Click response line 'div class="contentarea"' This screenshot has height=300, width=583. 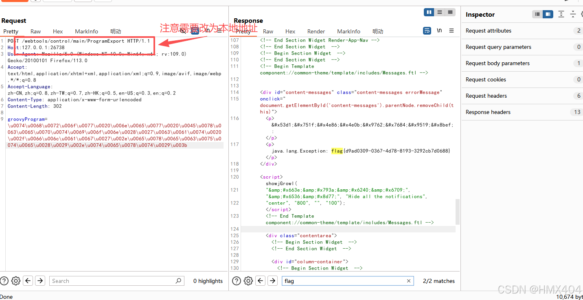(x=301, y=236)
